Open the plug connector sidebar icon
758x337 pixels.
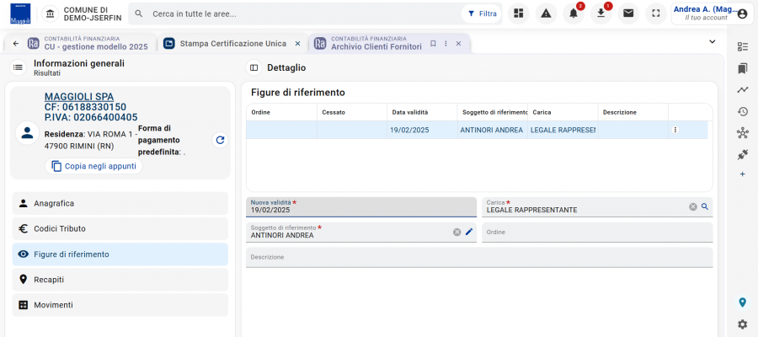[x=743, y=155]
